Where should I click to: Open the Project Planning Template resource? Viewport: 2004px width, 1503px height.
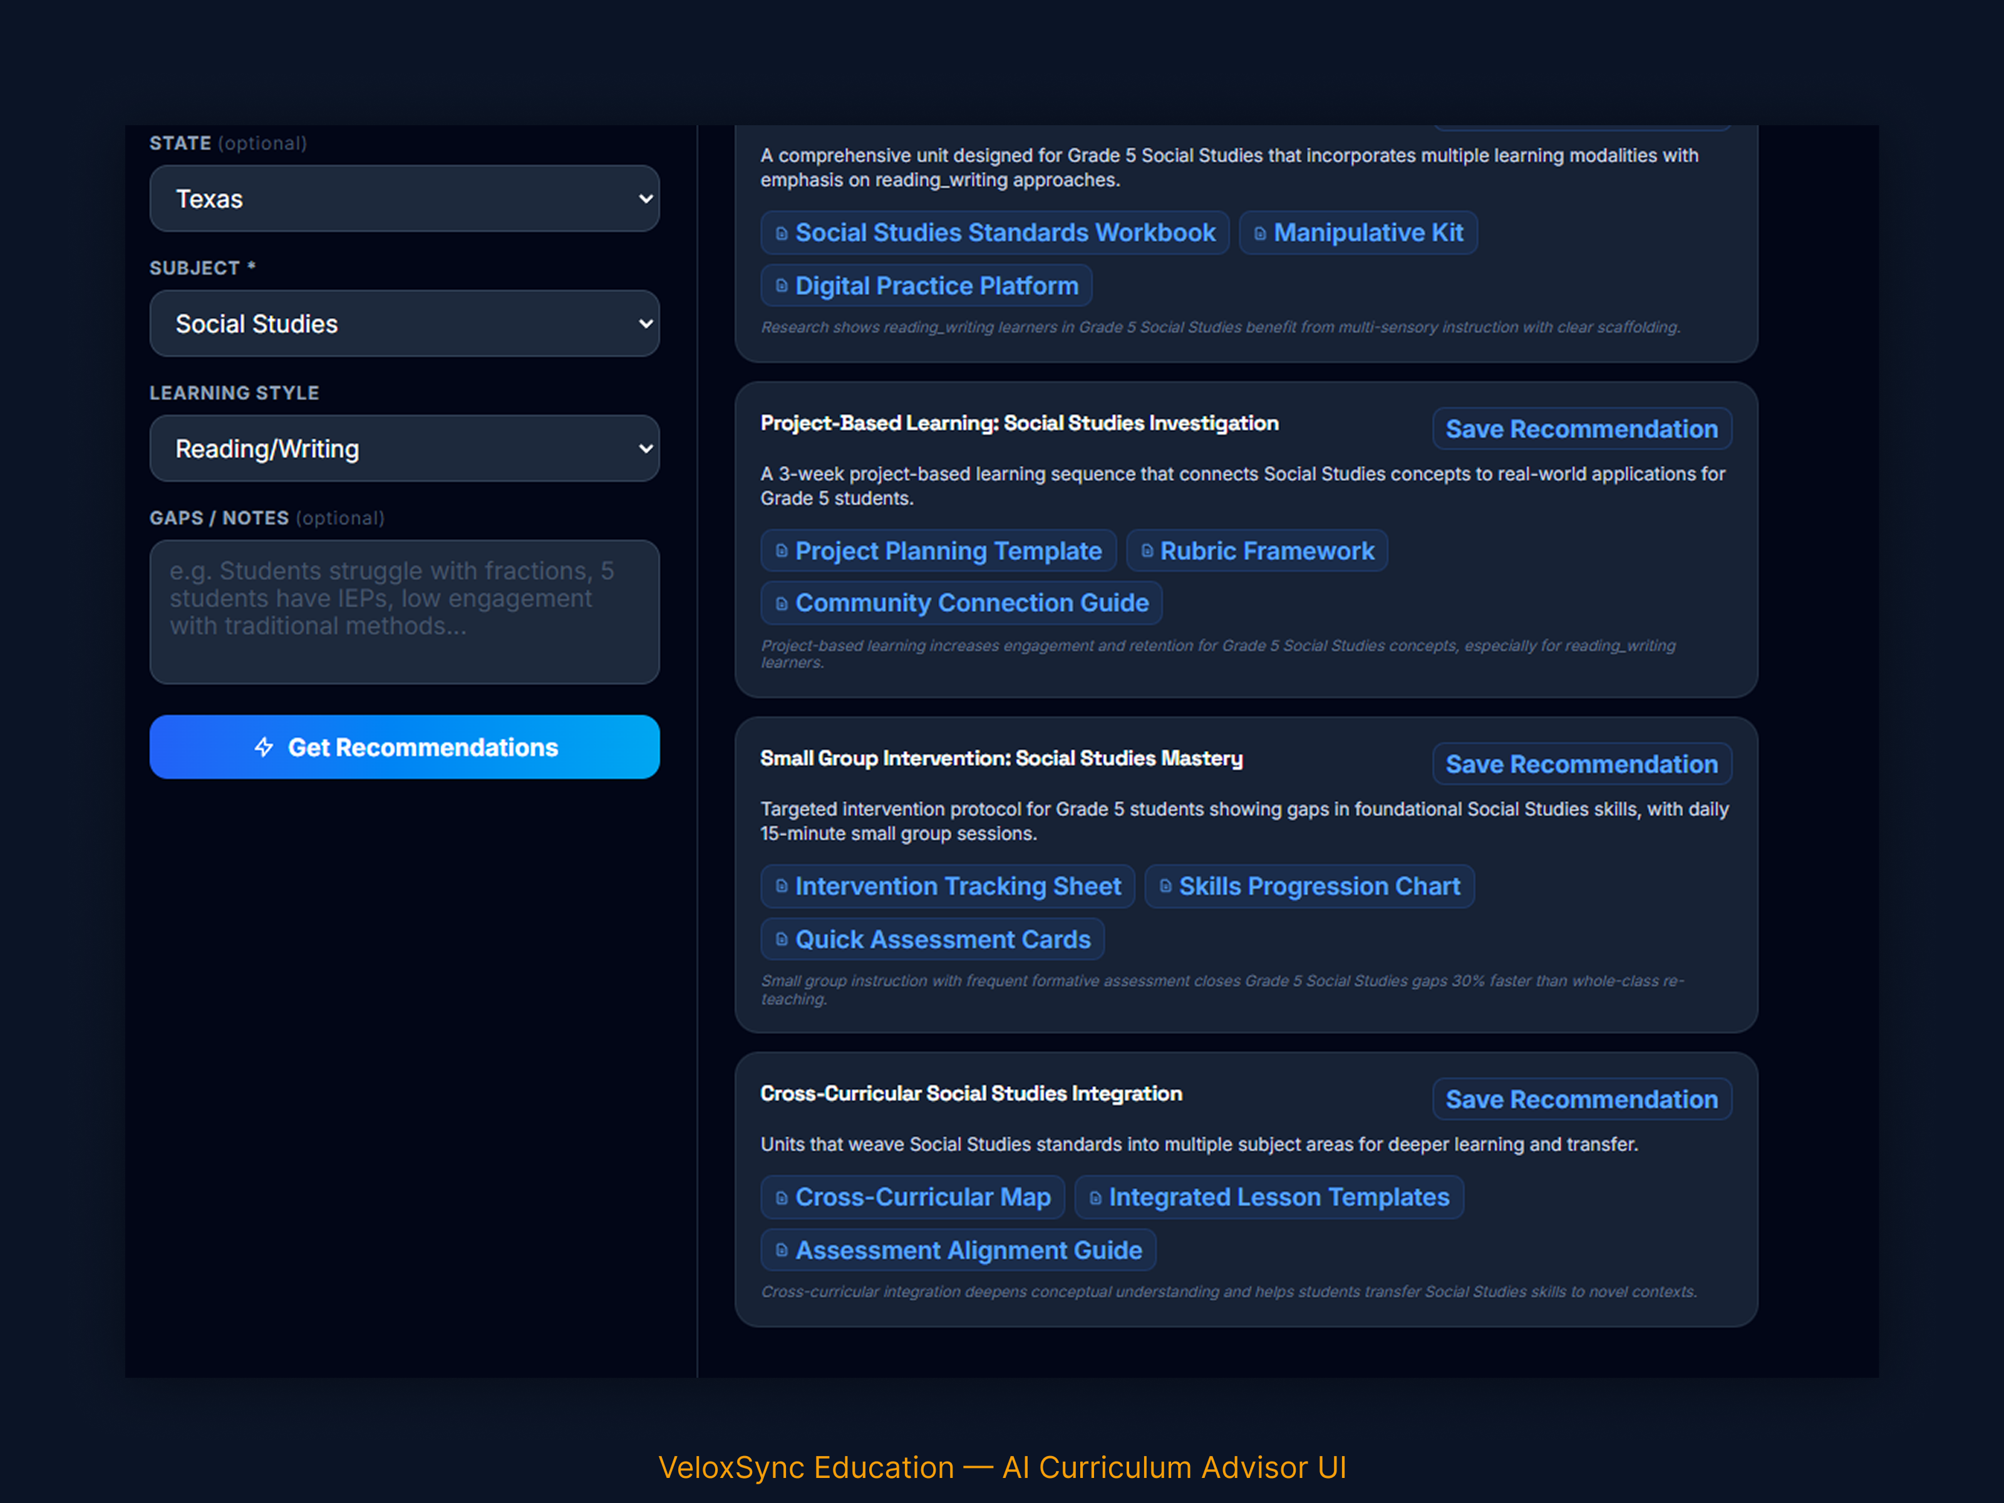coord(947,551)
